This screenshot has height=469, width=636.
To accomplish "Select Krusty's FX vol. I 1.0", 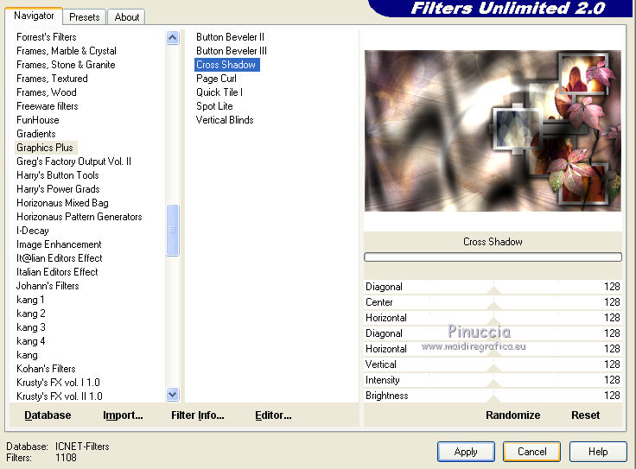I will point(58,383).
